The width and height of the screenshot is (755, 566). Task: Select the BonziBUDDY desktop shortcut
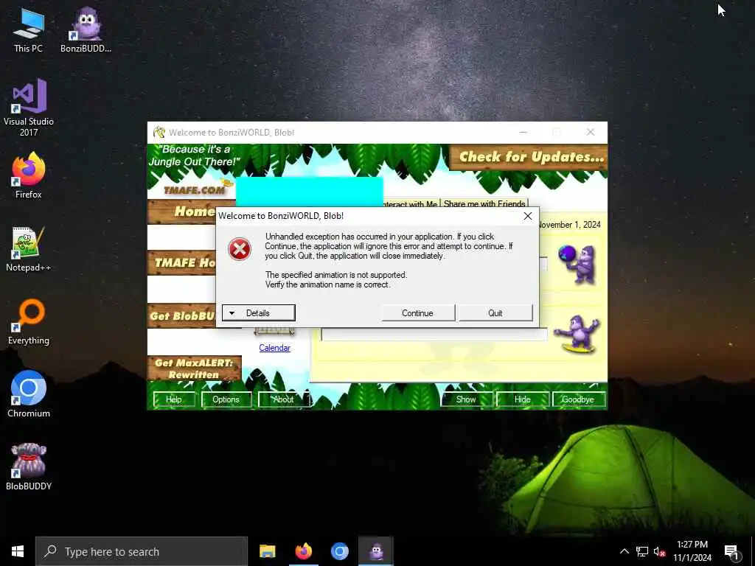click(86, 29)
